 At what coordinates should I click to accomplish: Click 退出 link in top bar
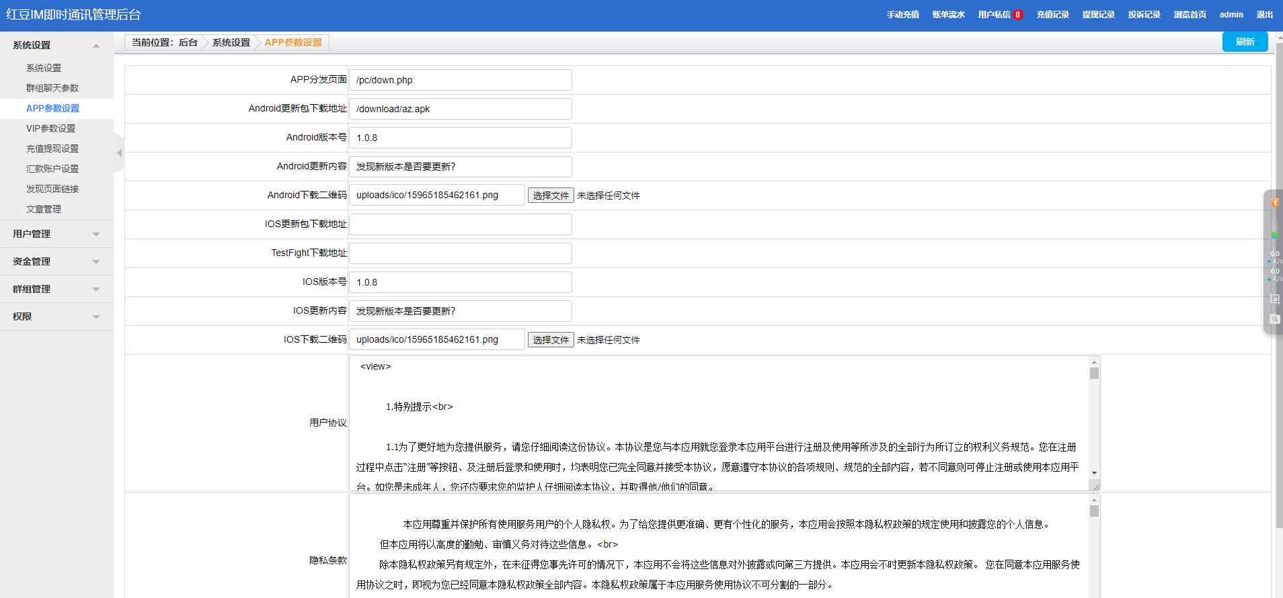point(1264,15)
